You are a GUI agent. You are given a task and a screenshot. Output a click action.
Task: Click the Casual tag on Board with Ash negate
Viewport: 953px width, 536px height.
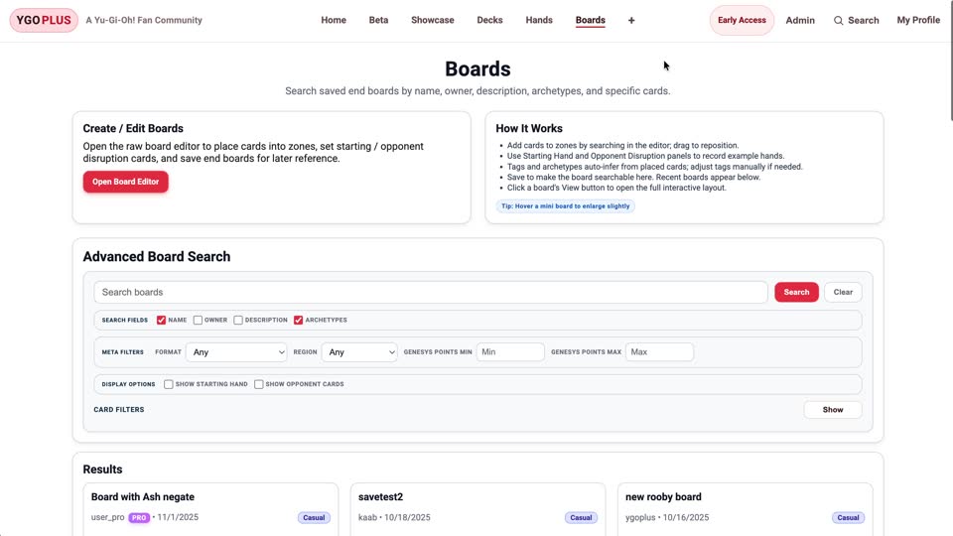314,518
